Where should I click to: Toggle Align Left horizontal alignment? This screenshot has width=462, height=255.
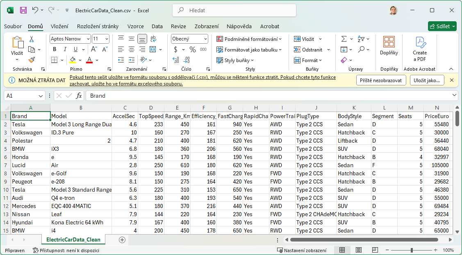[x=121, y=49]
